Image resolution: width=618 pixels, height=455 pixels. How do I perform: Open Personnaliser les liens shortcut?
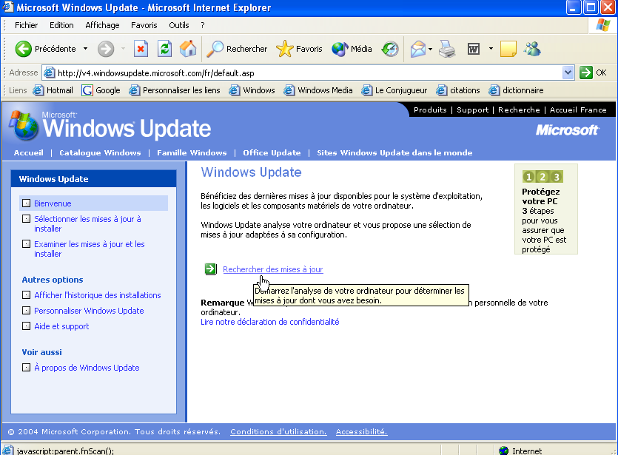[x=174, y=90]
